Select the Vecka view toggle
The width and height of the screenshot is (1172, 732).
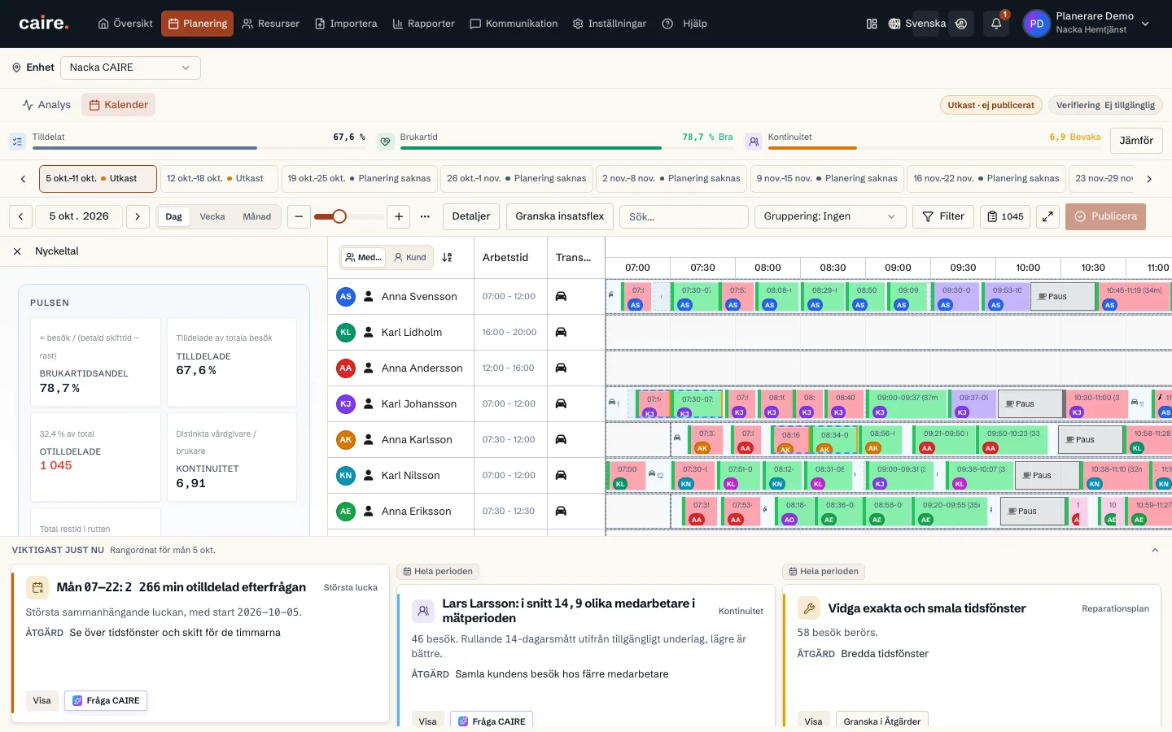tap(212, 216)
